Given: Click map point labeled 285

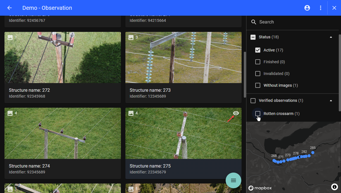Looking at the screenshot, I should [x=313, y=152].
